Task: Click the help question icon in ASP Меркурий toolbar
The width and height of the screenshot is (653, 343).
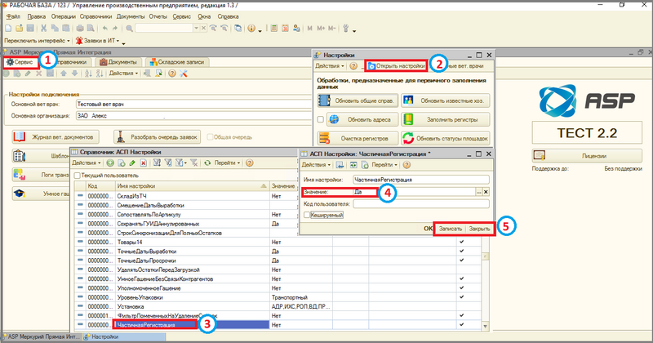Action: click(172, 73)
